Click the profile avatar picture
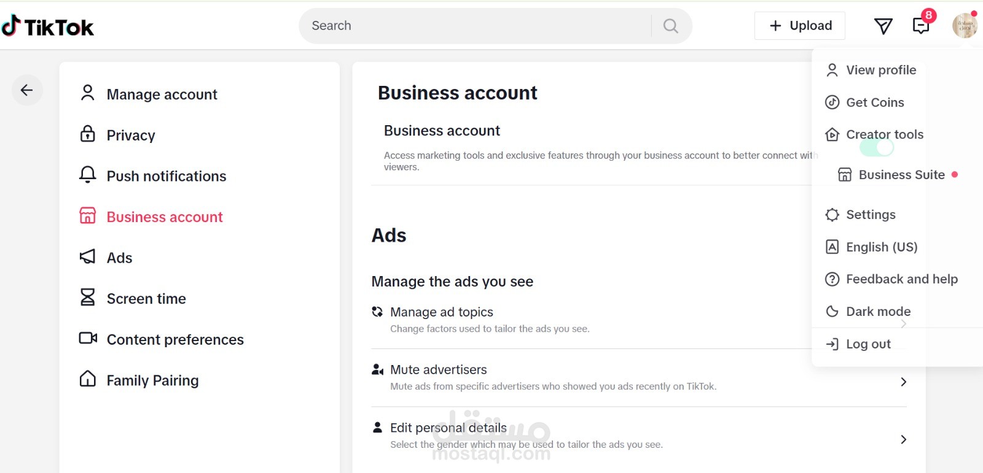This screenshot has width=983, height=473. coord(964,26)
